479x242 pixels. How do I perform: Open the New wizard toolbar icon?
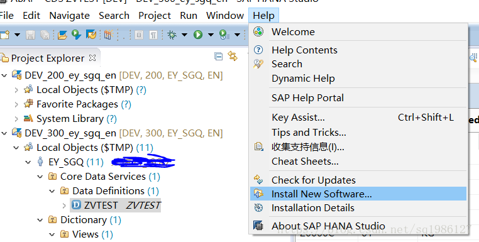(4, 35)
